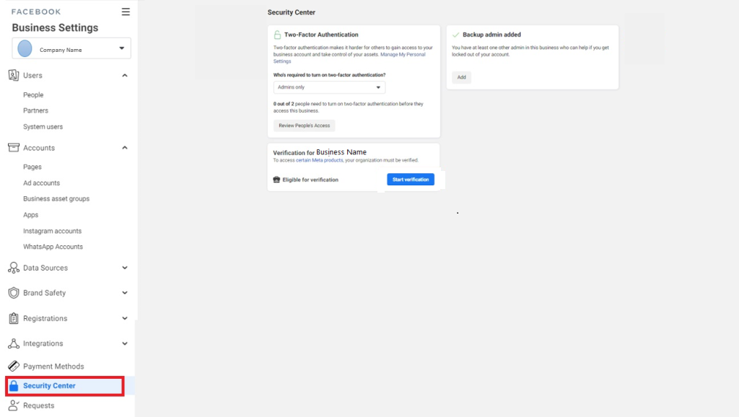Click the Integrations label
The width and height of the screenshot is (739, 417).
click(x=43, y=343)
